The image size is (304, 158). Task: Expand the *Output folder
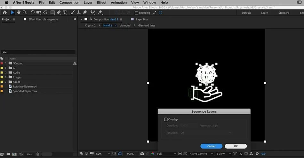6,63
